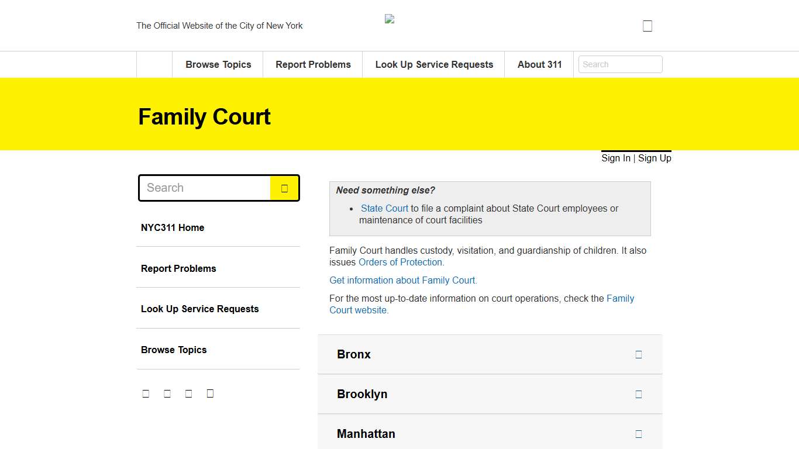Click the fourth social media icon in sidebar

(x=210, y=393)
